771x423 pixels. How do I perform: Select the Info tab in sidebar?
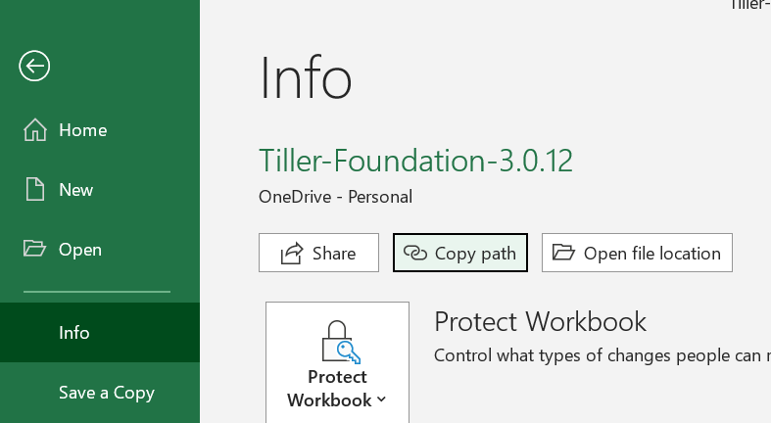click(100, 333)
